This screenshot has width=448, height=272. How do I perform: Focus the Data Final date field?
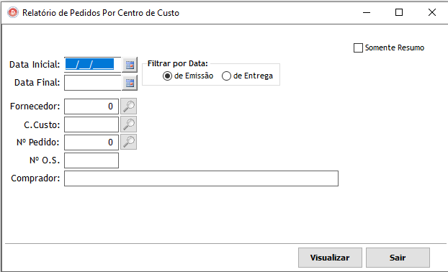click(93, 83)
